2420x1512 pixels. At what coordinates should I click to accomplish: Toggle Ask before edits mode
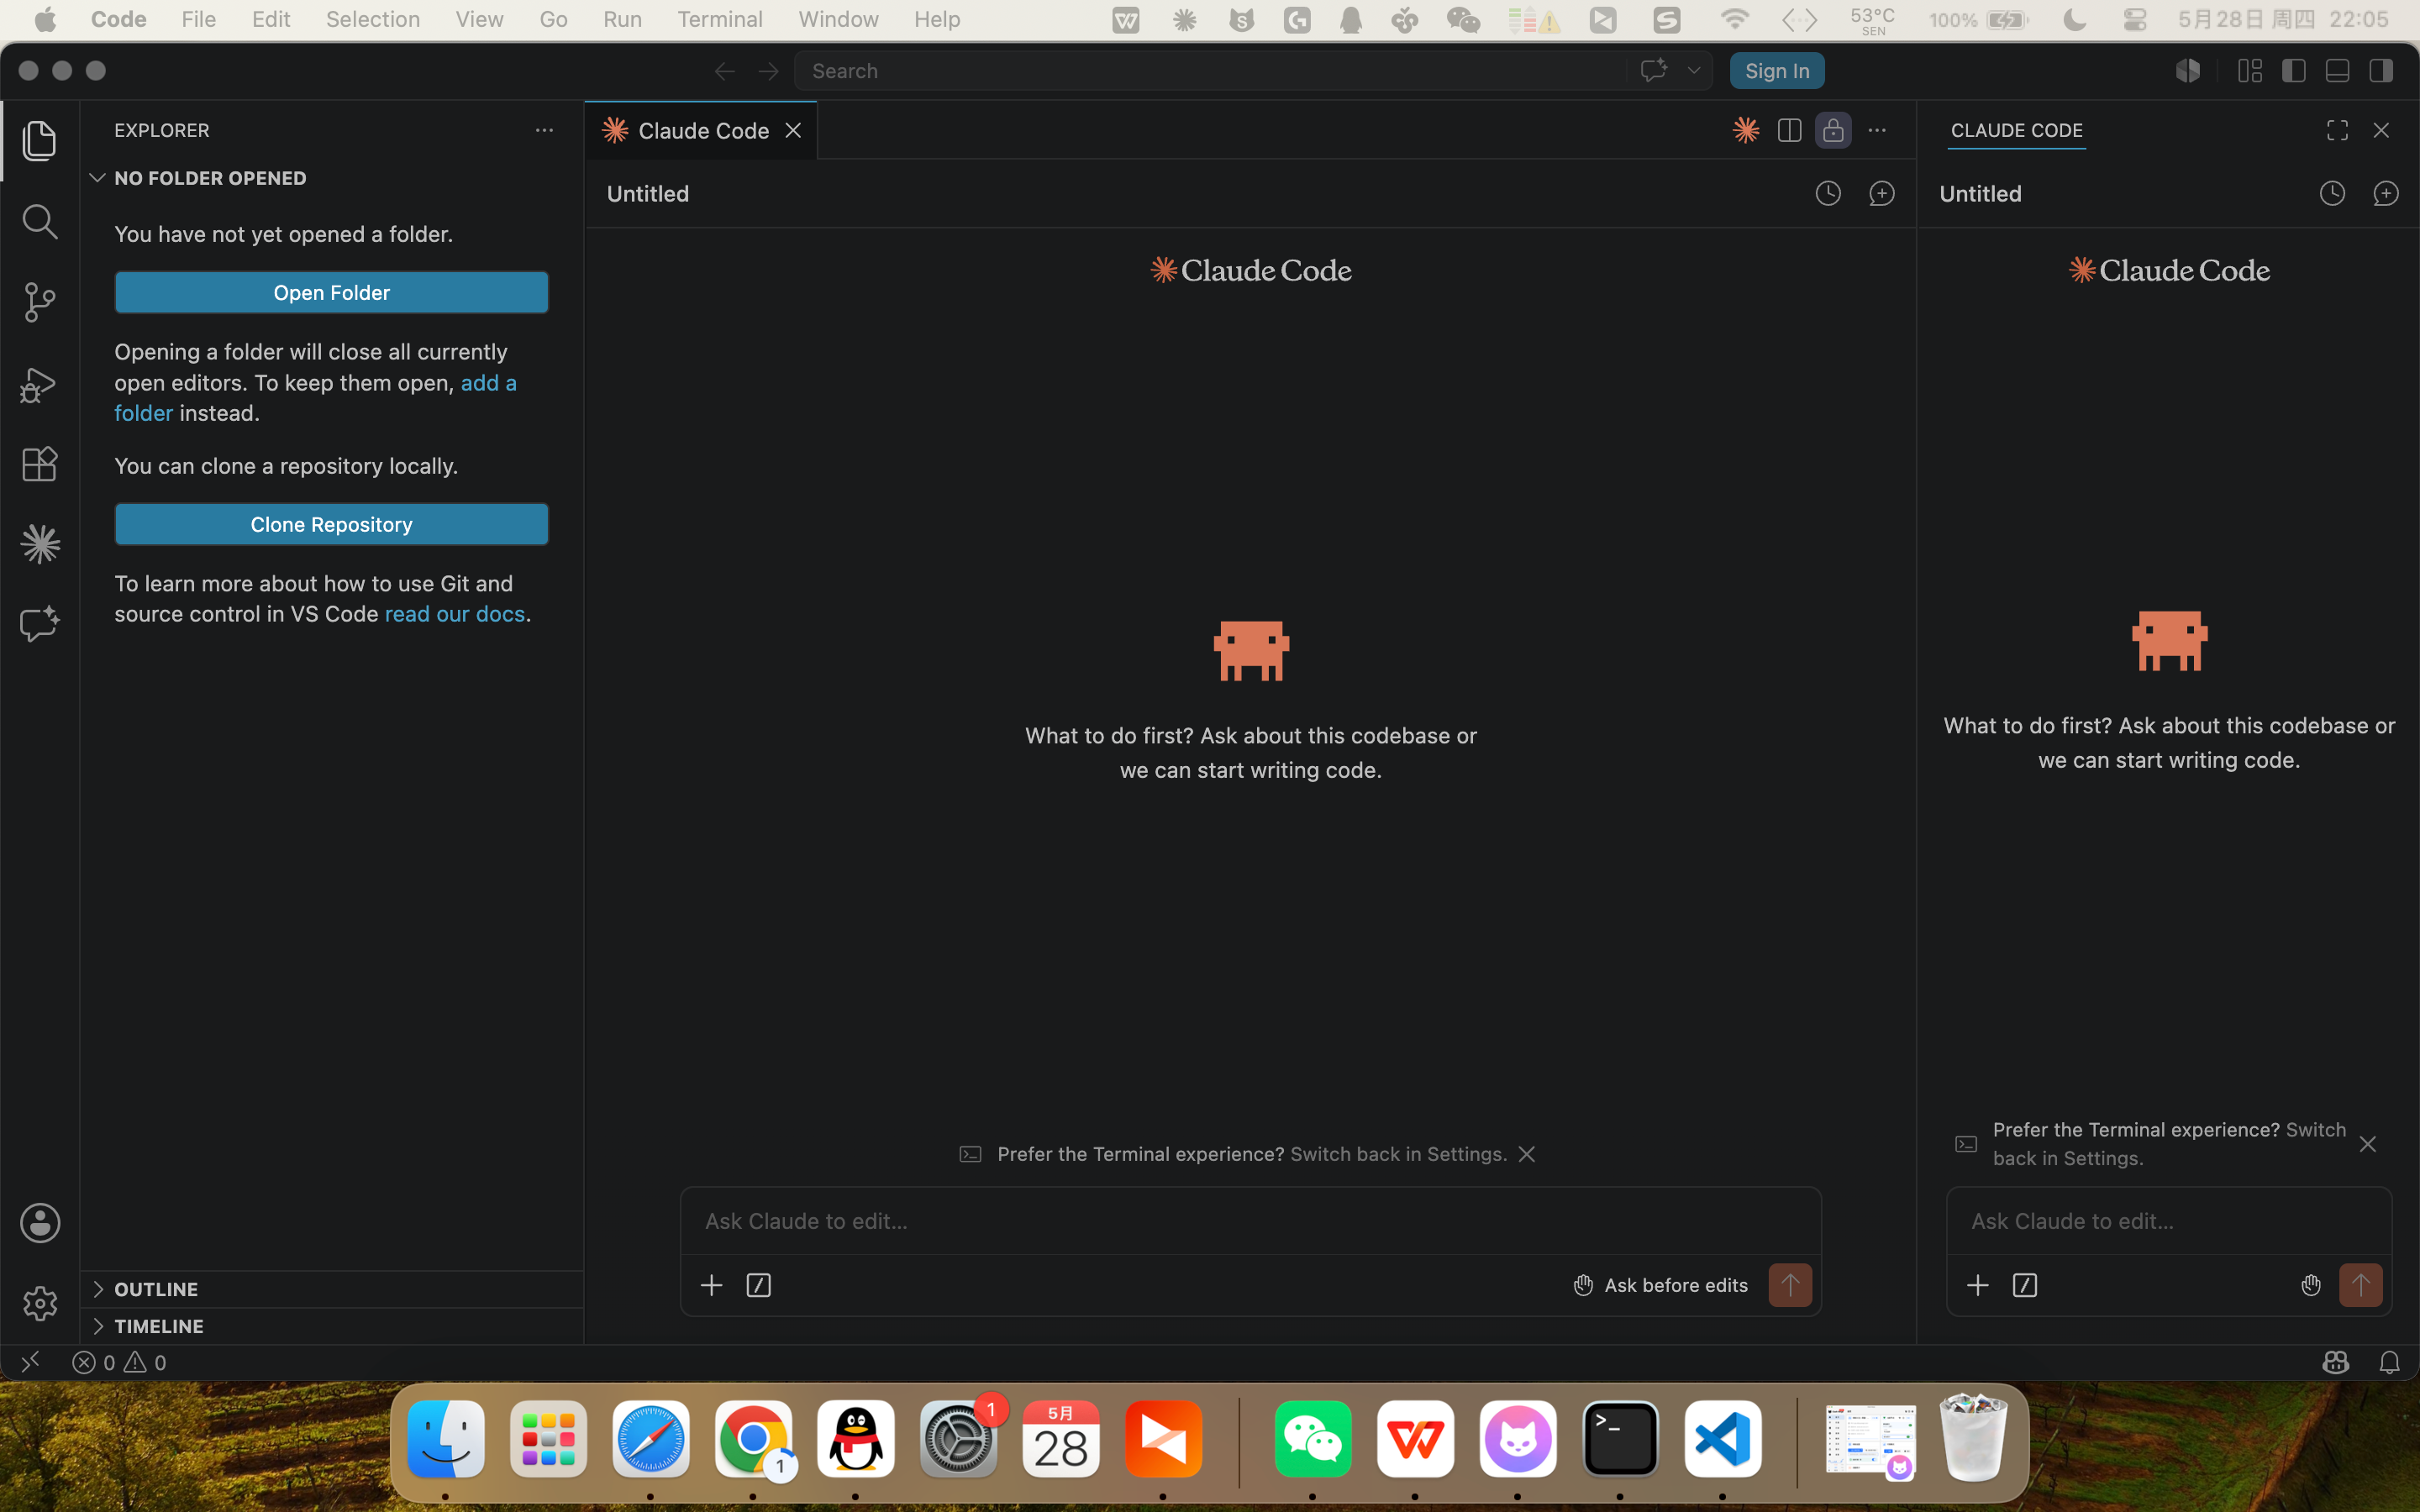coord(1660,1285)
